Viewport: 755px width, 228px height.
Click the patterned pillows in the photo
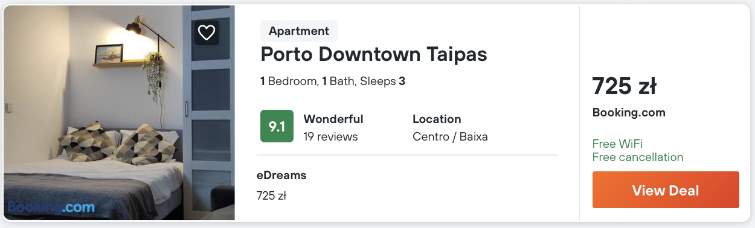115,143
